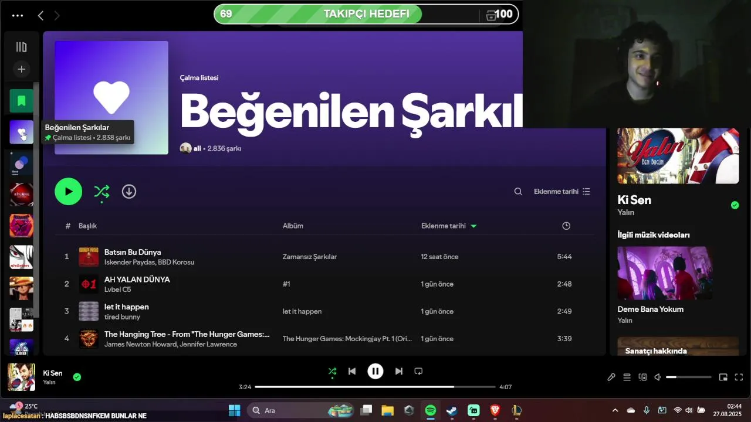Toggle shuffle for the playlist header

coord(102,192)
